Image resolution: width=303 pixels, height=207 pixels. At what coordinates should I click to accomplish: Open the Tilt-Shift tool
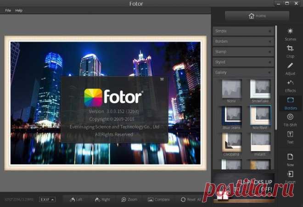pyautogui.click(x=290, y=120)
